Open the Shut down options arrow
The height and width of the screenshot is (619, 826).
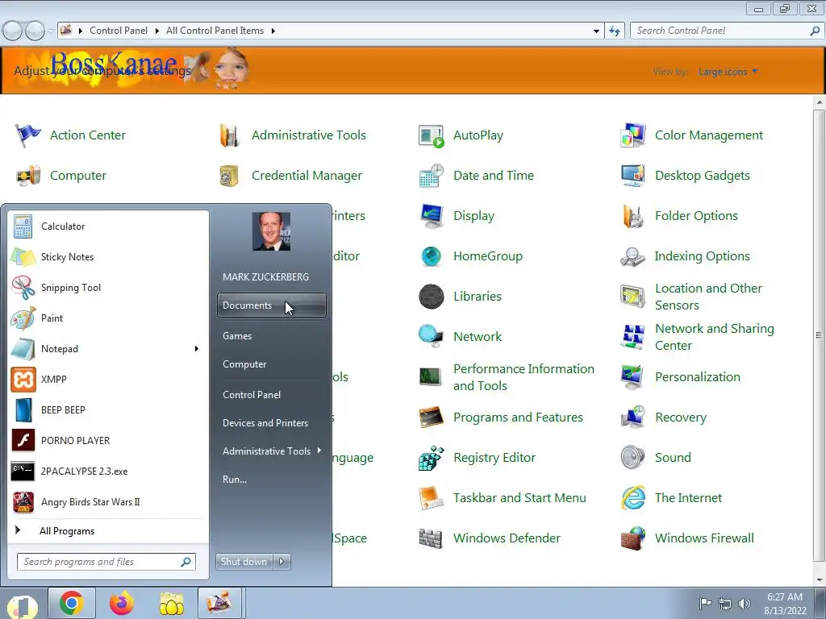[x=282, y=562]
